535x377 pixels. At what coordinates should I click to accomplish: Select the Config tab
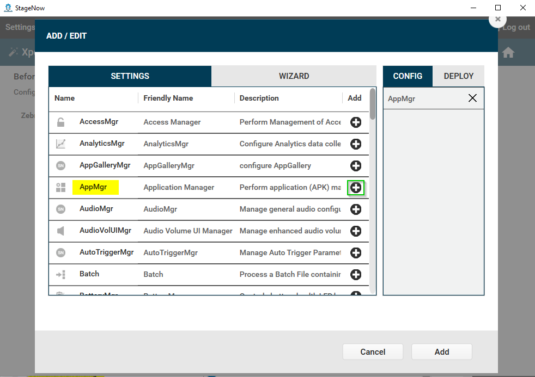[408, 76]
